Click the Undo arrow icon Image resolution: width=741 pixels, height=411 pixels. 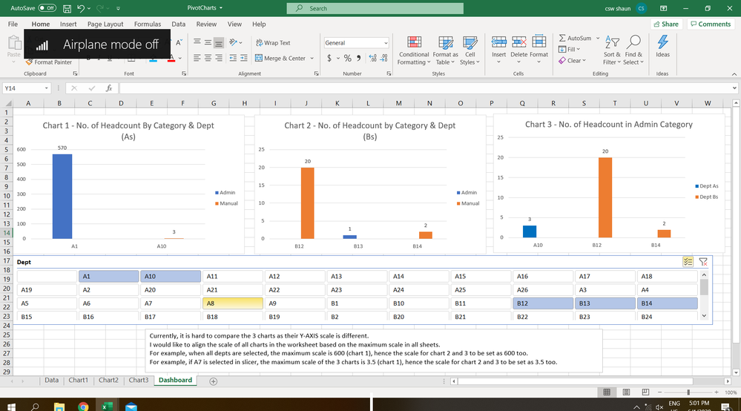coord(81,8)
